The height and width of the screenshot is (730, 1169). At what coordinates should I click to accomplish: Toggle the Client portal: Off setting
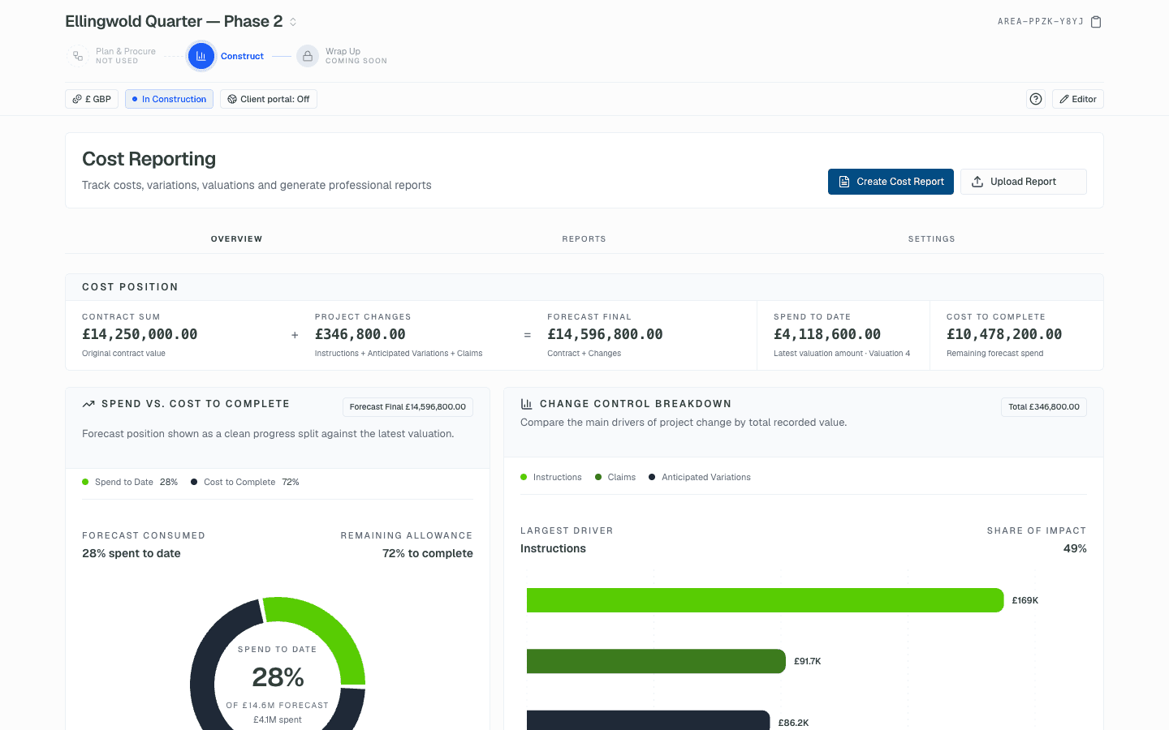269,99
